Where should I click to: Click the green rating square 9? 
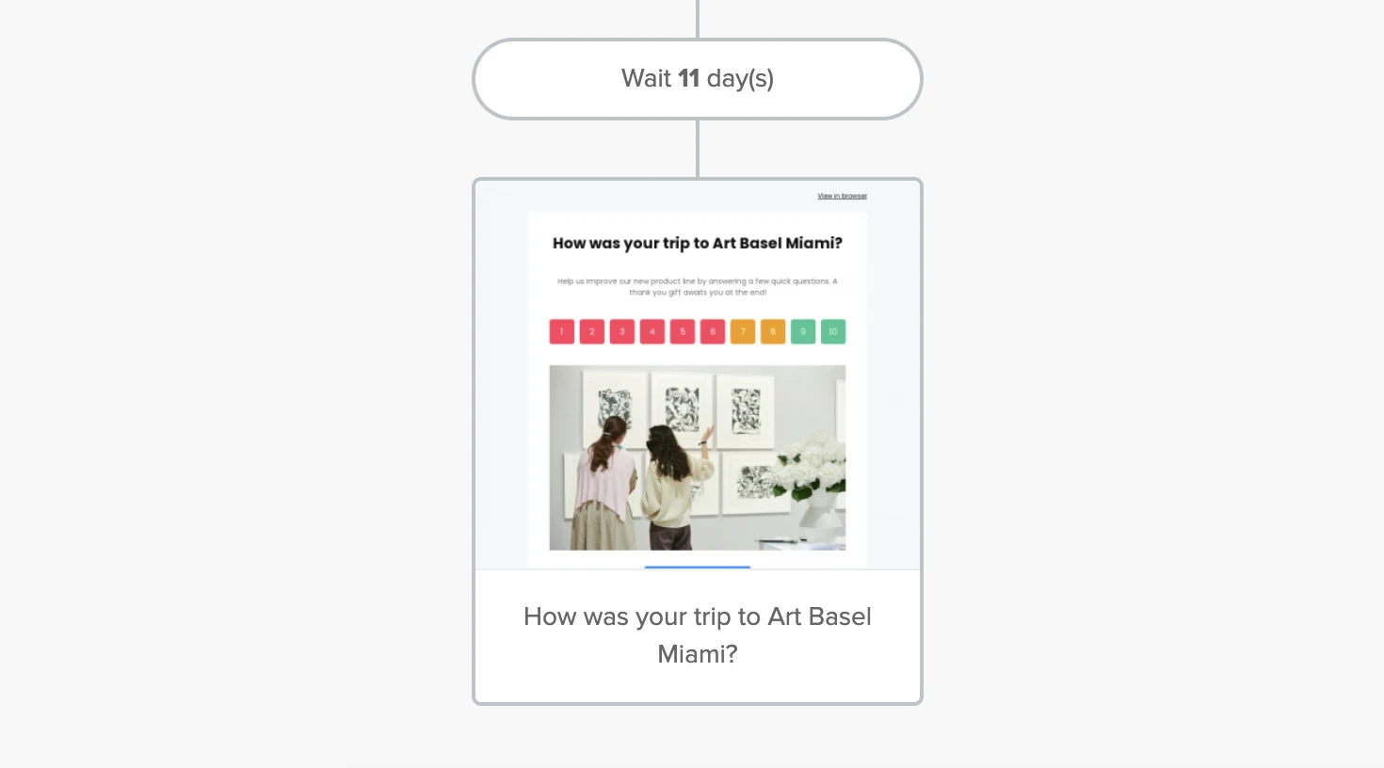tap(803, 331)
